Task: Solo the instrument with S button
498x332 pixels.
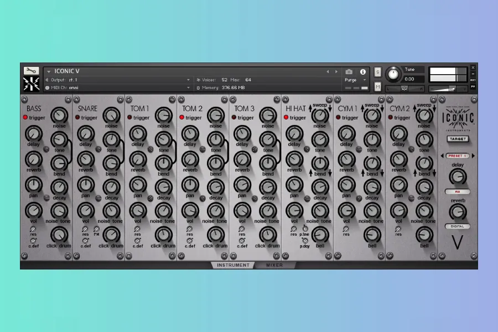Action: (377, 72)
